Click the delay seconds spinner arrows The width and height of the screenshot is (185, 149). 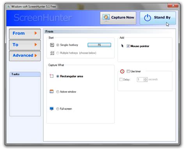(x=146, y=80)
